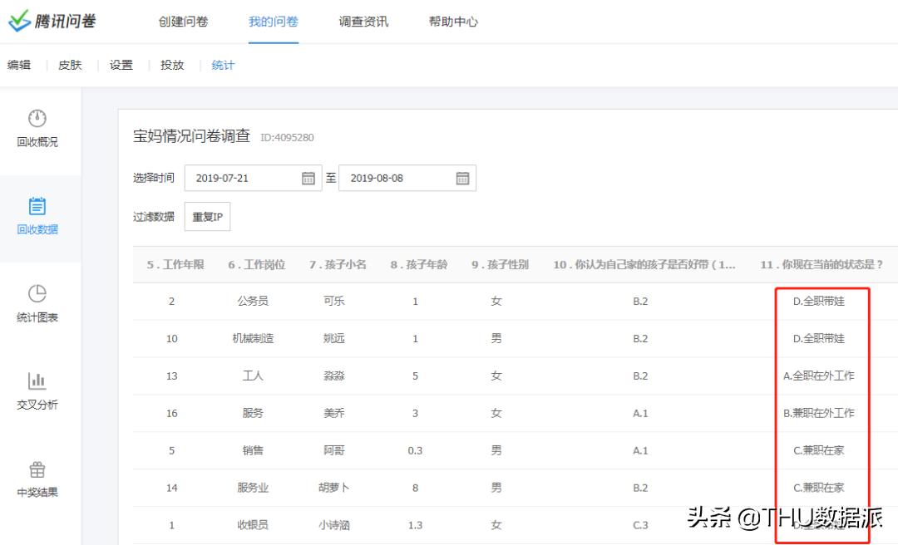
Task: Open the start date field 2019-07-21
Action: coord(241,177)
